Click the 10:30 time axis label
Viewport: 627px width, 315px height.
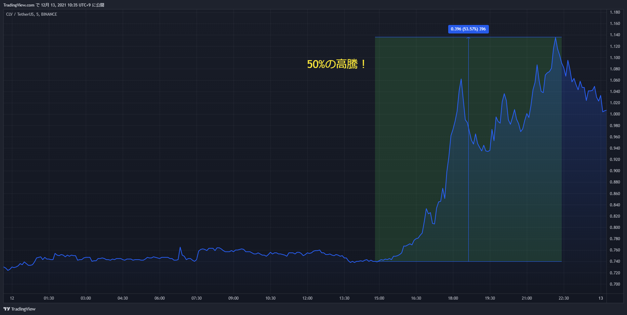coord(270,298)
